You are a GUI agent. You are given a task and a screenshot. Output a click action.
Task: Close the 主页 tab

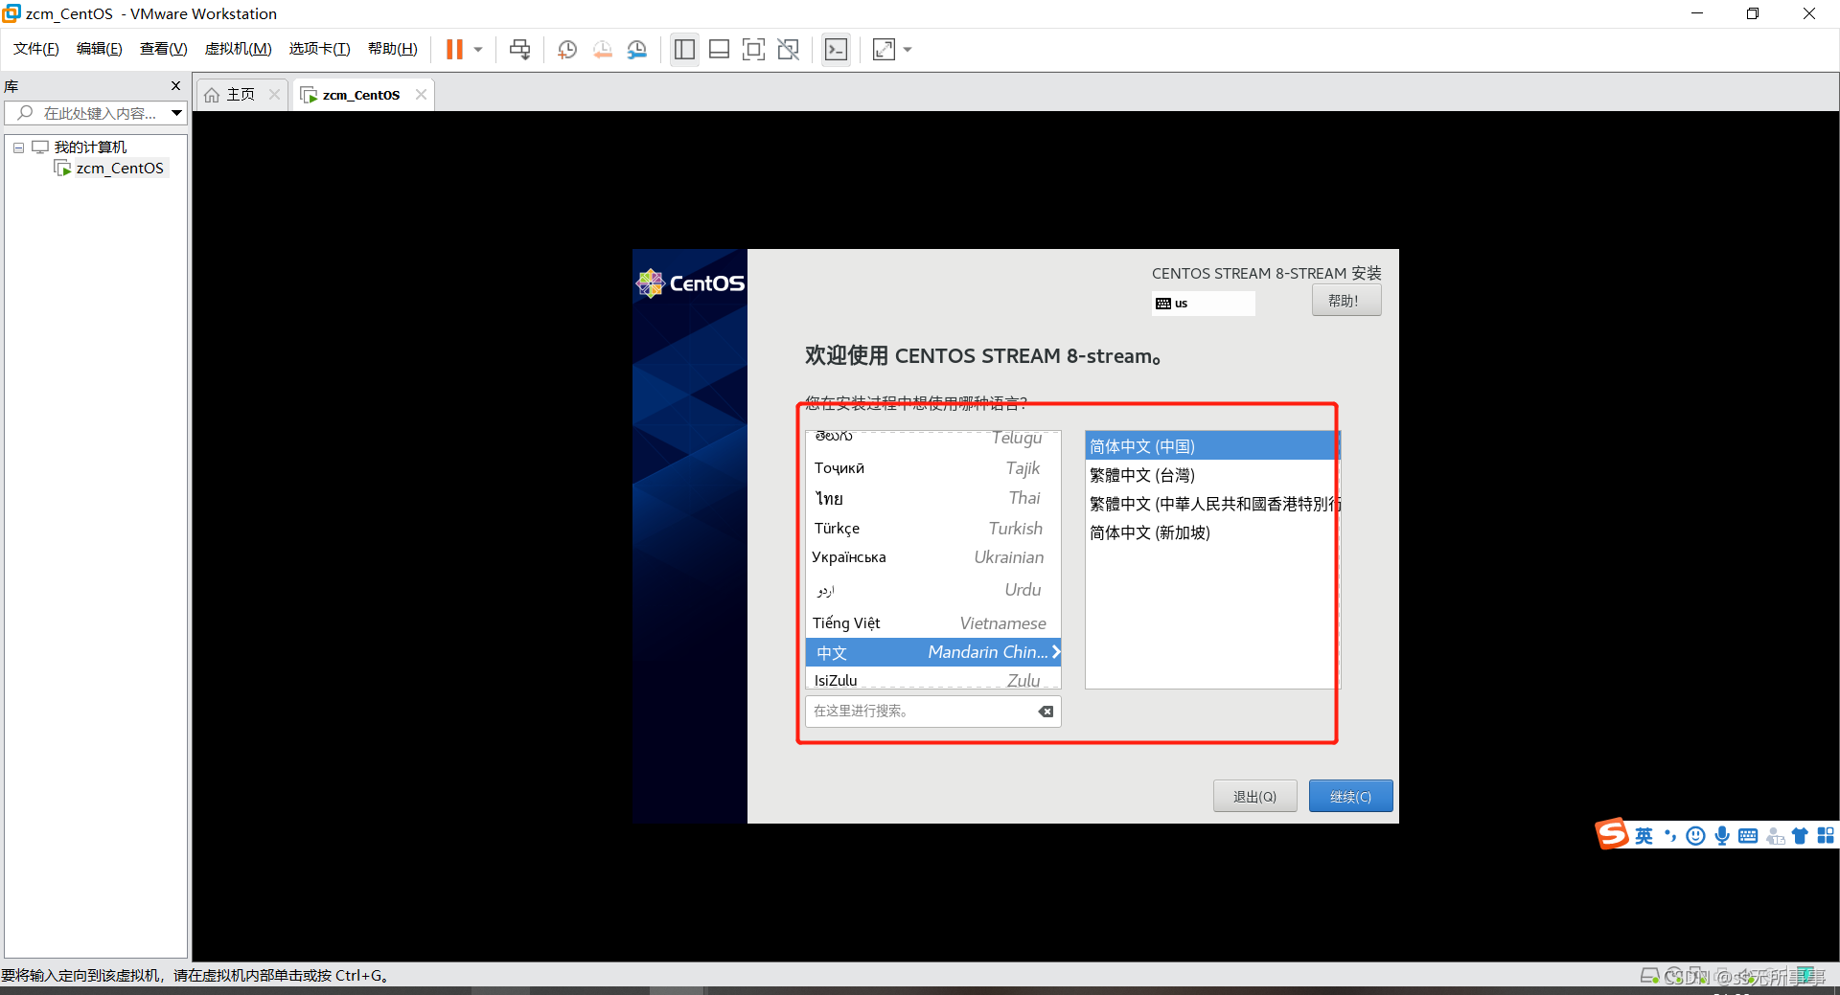coord(275,95)
